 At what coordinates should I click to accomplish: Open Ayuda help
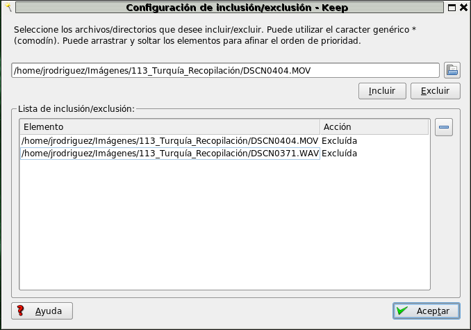[42, 311]
